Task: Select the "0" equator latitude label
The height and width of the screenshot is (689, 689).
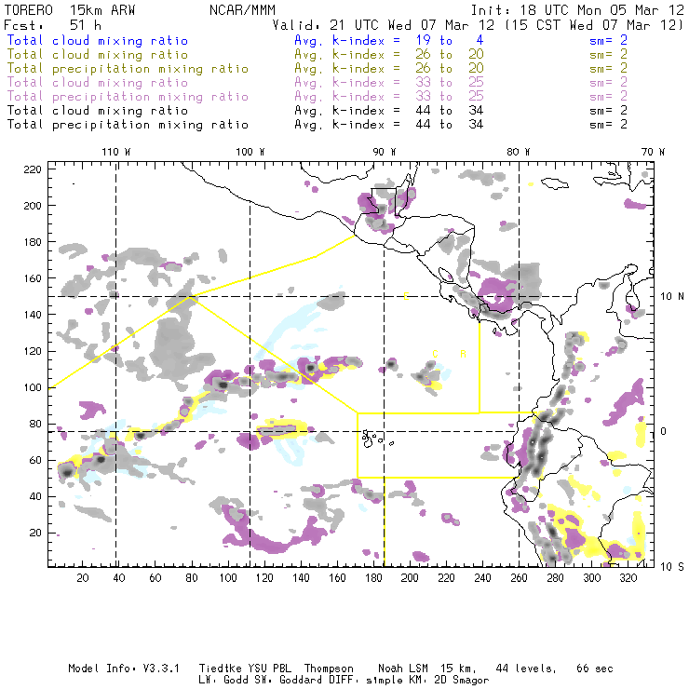Action: [663, 431]
